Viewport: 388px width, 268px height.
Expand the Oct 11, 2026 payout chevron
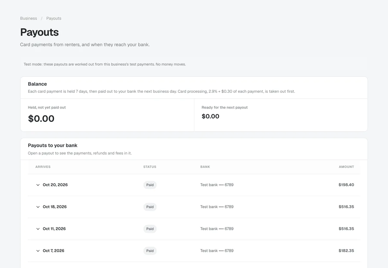[x=38, y=229]
